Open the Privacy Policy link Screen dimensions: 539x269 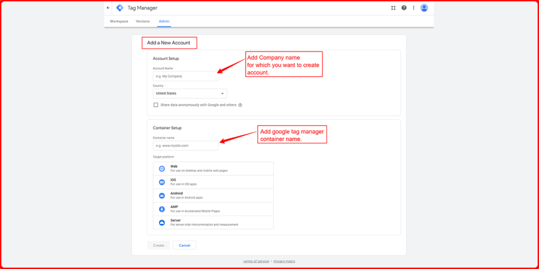coord(284,262)
